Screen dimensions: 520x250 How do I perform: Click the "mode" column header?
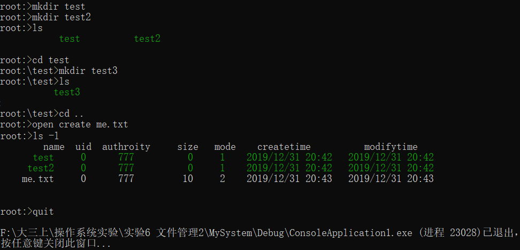[x=225, y=147]
